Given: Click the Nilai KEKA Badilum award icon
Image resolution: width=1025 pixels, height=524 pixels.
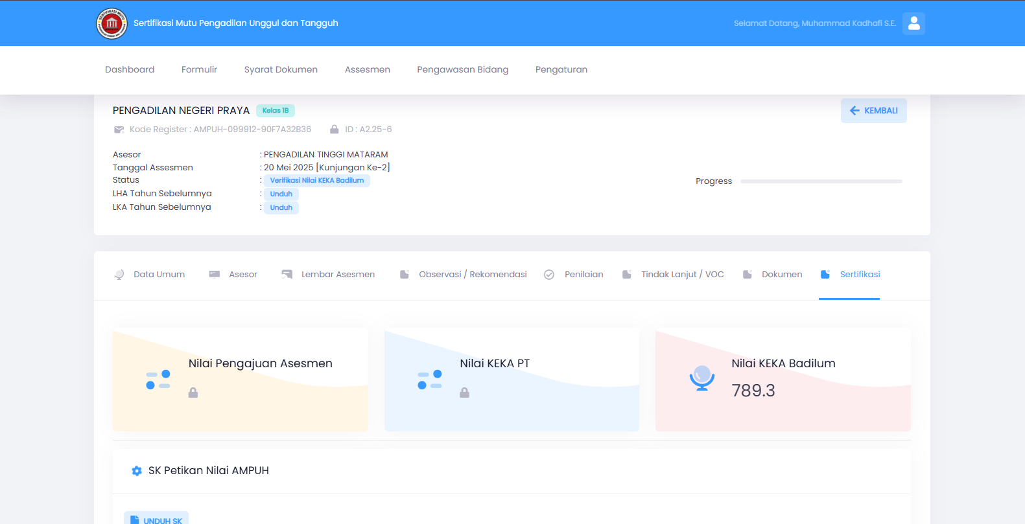Looking at the screenshot, I should tap(701, 378).
